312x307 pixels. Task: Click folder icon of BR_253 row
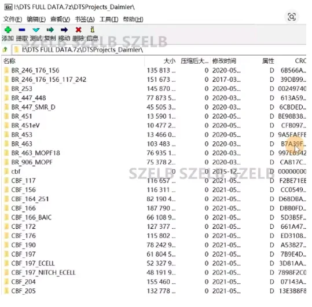coord(6,89)
